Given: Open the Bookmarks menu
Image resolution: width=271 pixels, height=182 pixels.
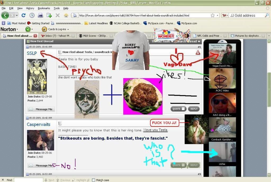Looking at the screenshot, I should 44,8.
